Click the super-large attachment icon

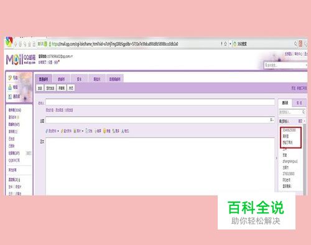coord(62,131)
